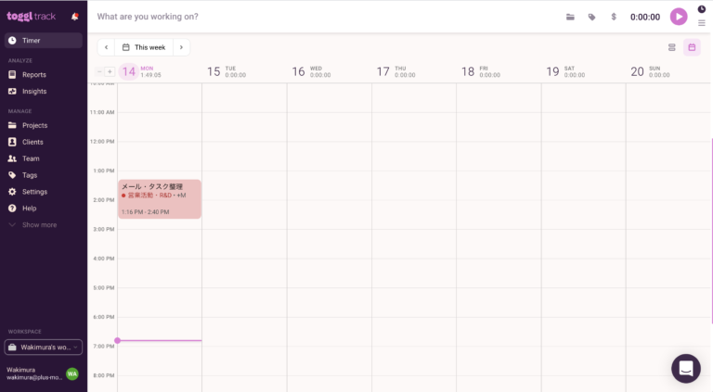Image resolution: width=713 pixels, height=392 pixels.
Task: Open the Settings page
Action: coord(34,192)
